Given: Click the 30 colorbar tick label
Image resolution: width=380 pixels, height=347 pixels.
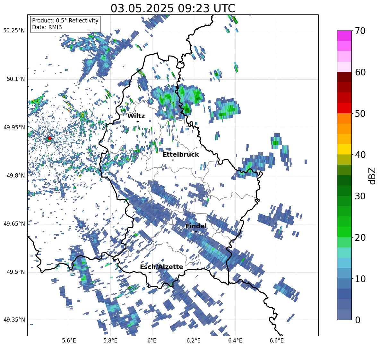Looking at the screenshot, I should click(x=360, y=196).
